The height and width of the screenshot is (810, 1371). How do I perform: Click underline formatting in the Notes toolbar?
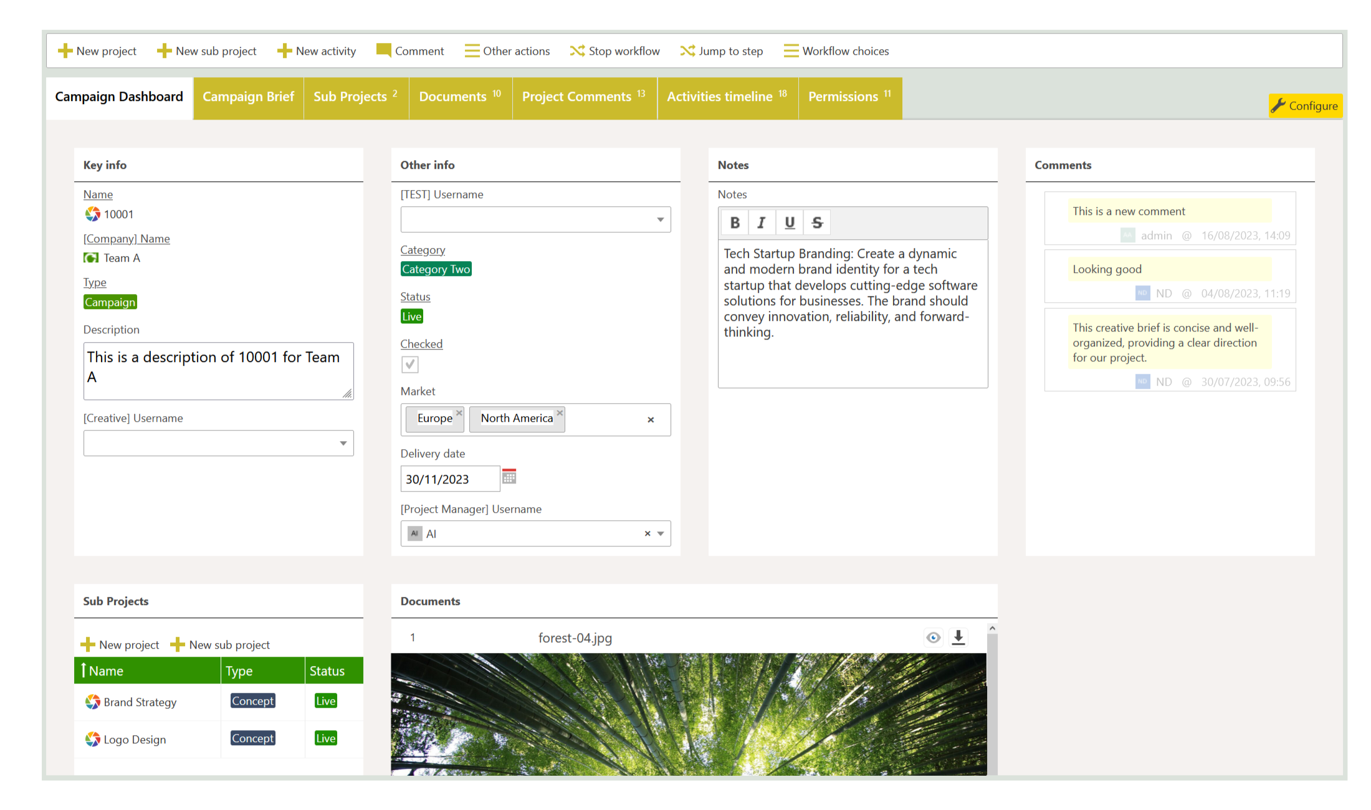(x=790, y=222)
